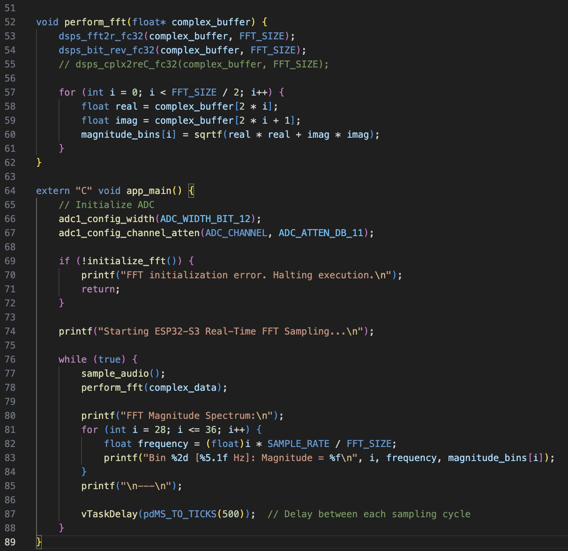The height and width of the screenshot is (551, 568).
Task: Click the commented-out dsps_cplx2reC_fc32 line
Action: [x=193, y=64]
